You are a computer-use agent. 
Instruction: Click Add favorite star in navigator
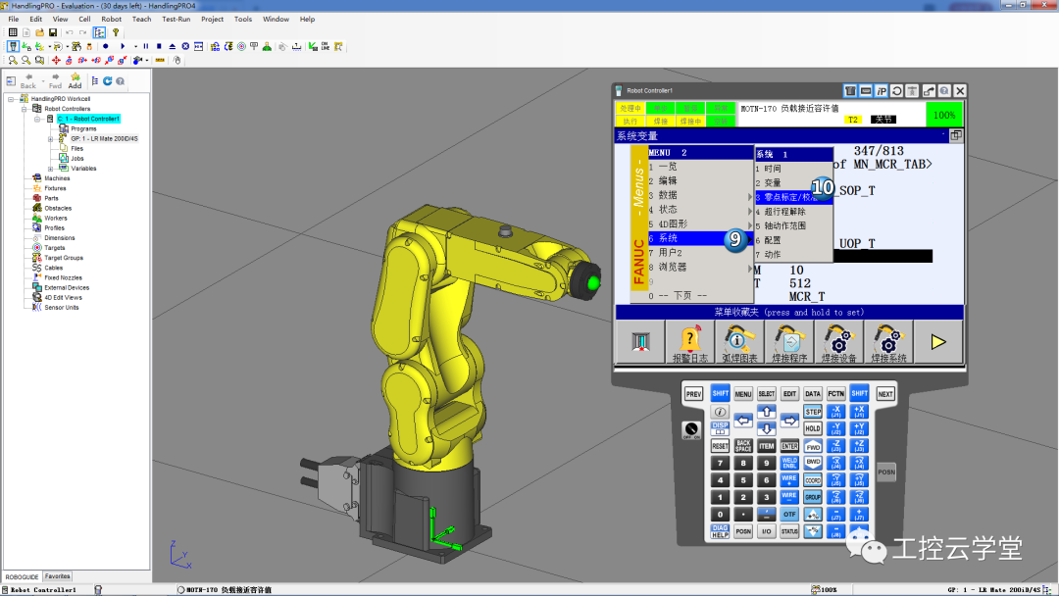pos(75,81)
